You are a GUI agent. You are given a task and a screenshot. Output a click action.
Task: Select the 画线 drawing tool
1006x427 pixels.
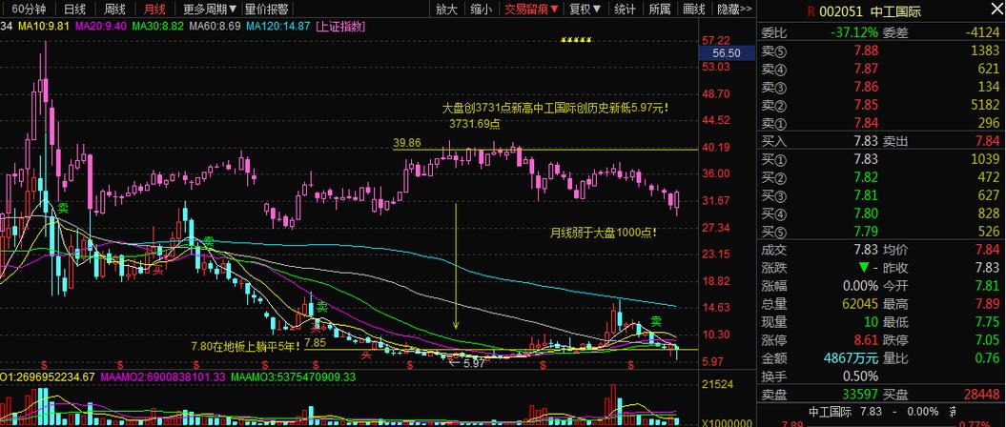tap(694, 10)
